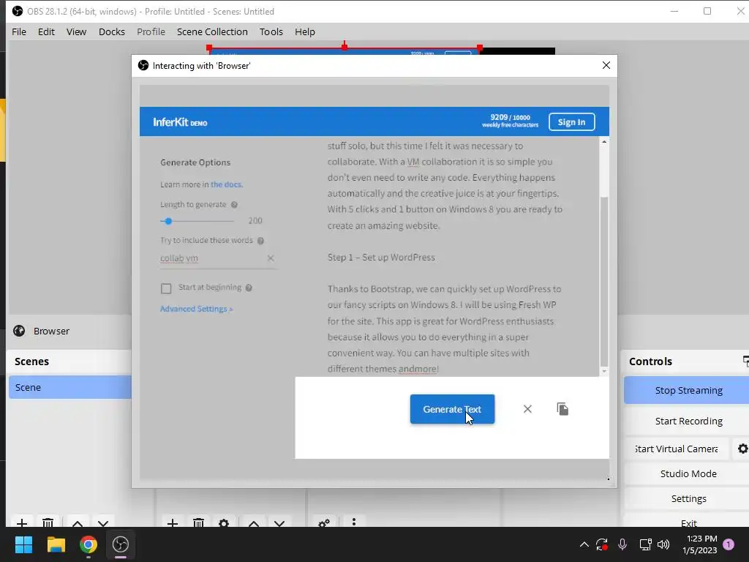Remove selected scene with trash icon

tap(48, 522)
